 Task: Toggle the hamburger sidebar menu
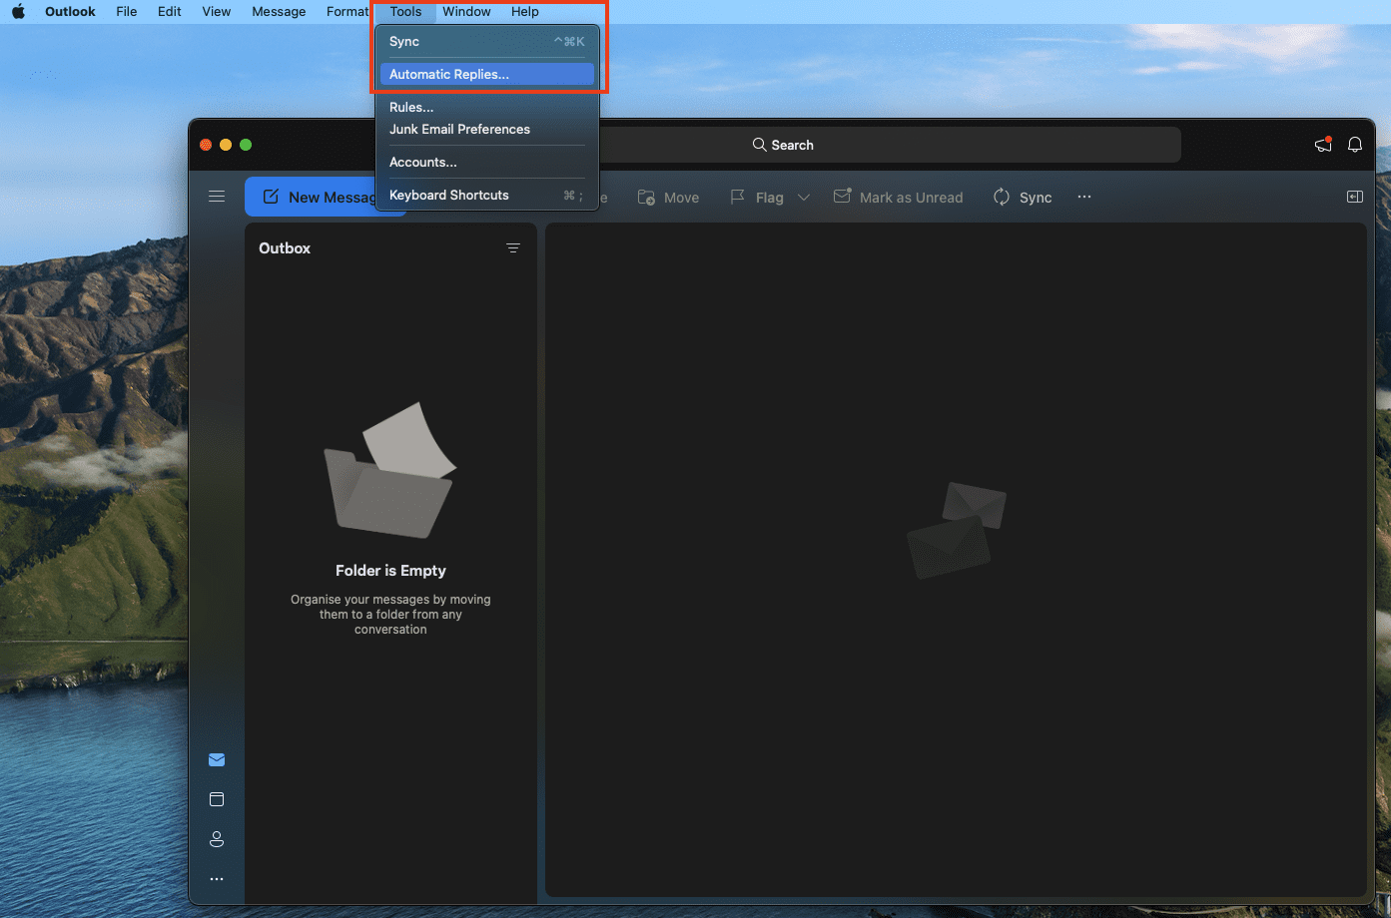pos(217,197)
